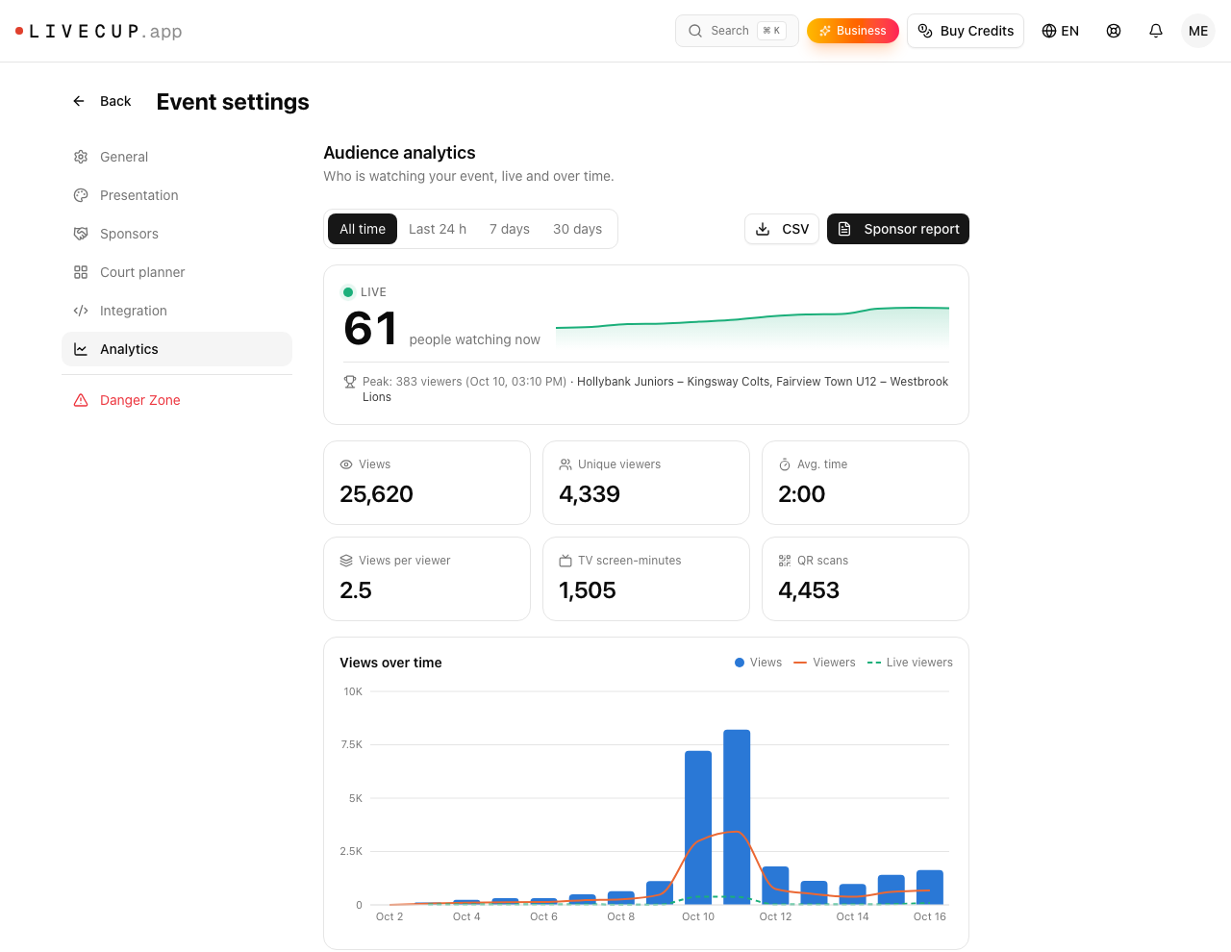1231x952 pixels.
Task: Click the 61 people watching now count
Action: (370, 329)
